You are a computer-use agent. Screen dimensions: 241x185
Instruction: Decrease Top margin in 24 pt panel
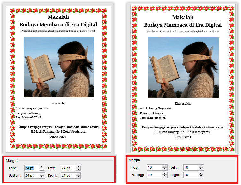coord(42,169)
